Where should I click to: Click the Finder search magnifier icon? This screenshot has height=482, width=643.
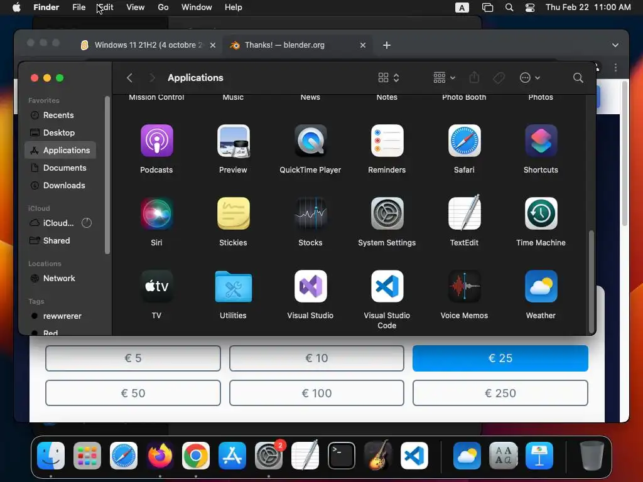click(x=578, y=78)
